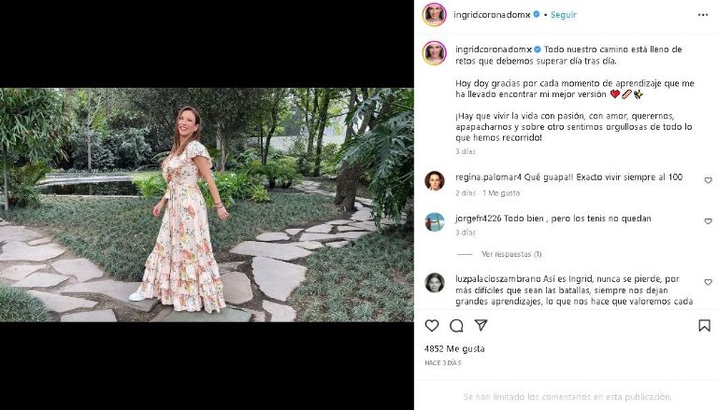Screen dimensions: 718x410
Task: Click the garden photo of the post
Action: (x=206, y=205)
